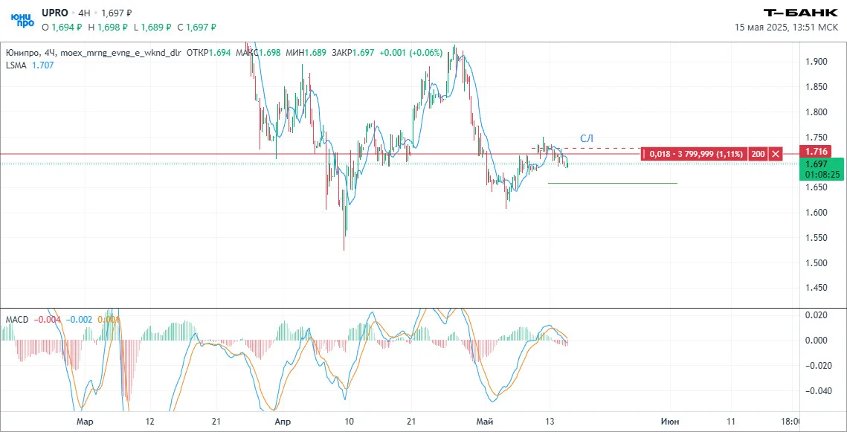Click the 0.020 MACD axis label
Viewport: 847px width, 432px height.
(x=817, y=315)
